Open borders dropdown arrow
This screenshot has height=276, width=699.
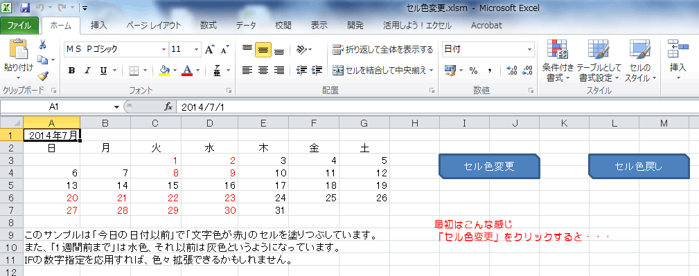145,71
